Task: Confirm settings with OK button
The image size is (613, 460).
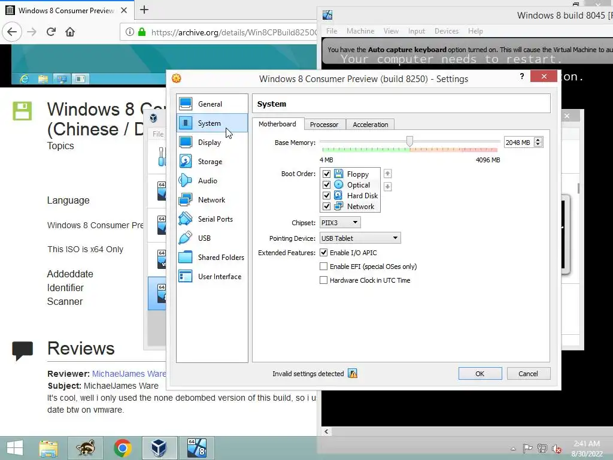Action: pyautogui.click(x=480, y=374)
